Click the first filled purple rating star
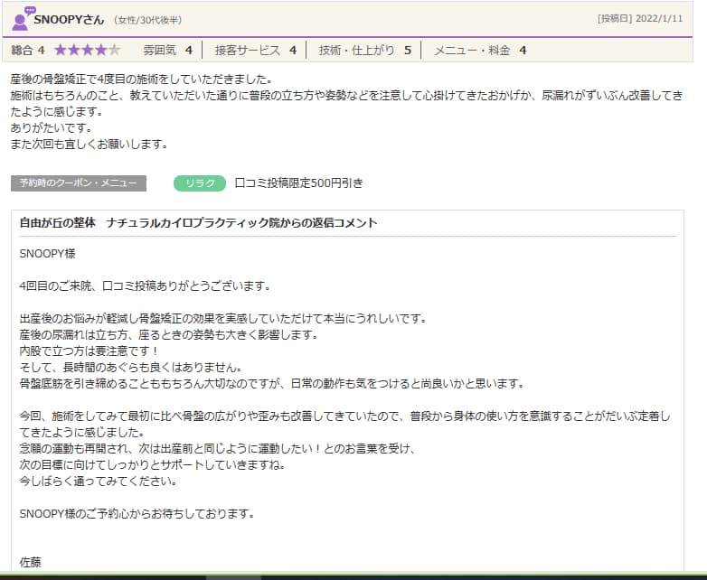This screenshot has height=580, width=707. 61,51
